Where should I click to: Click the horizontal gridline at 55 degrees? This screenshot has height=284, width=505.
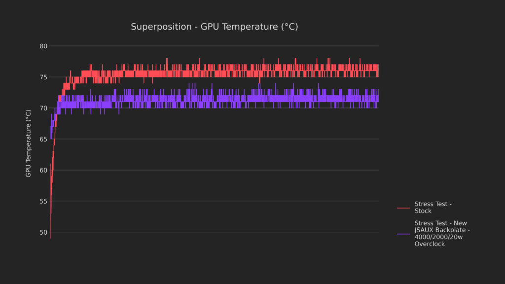[222, 201]
